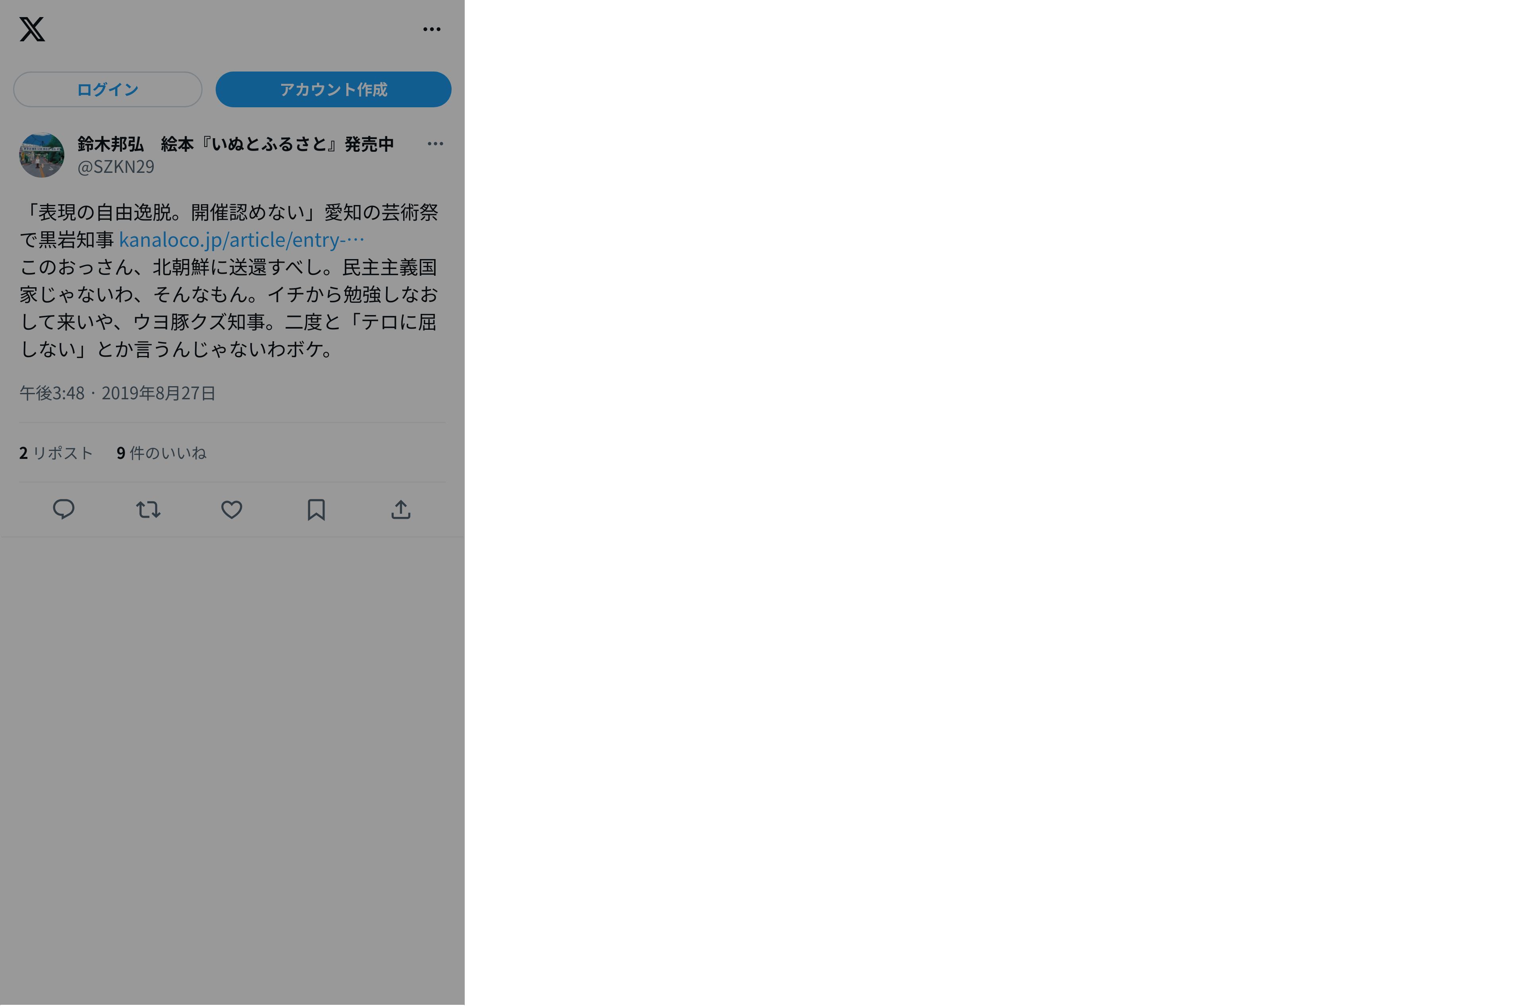Click the アカウント作成 button
The width and height of the screenshot is (1530, 1006).
[x=333, y=89]
